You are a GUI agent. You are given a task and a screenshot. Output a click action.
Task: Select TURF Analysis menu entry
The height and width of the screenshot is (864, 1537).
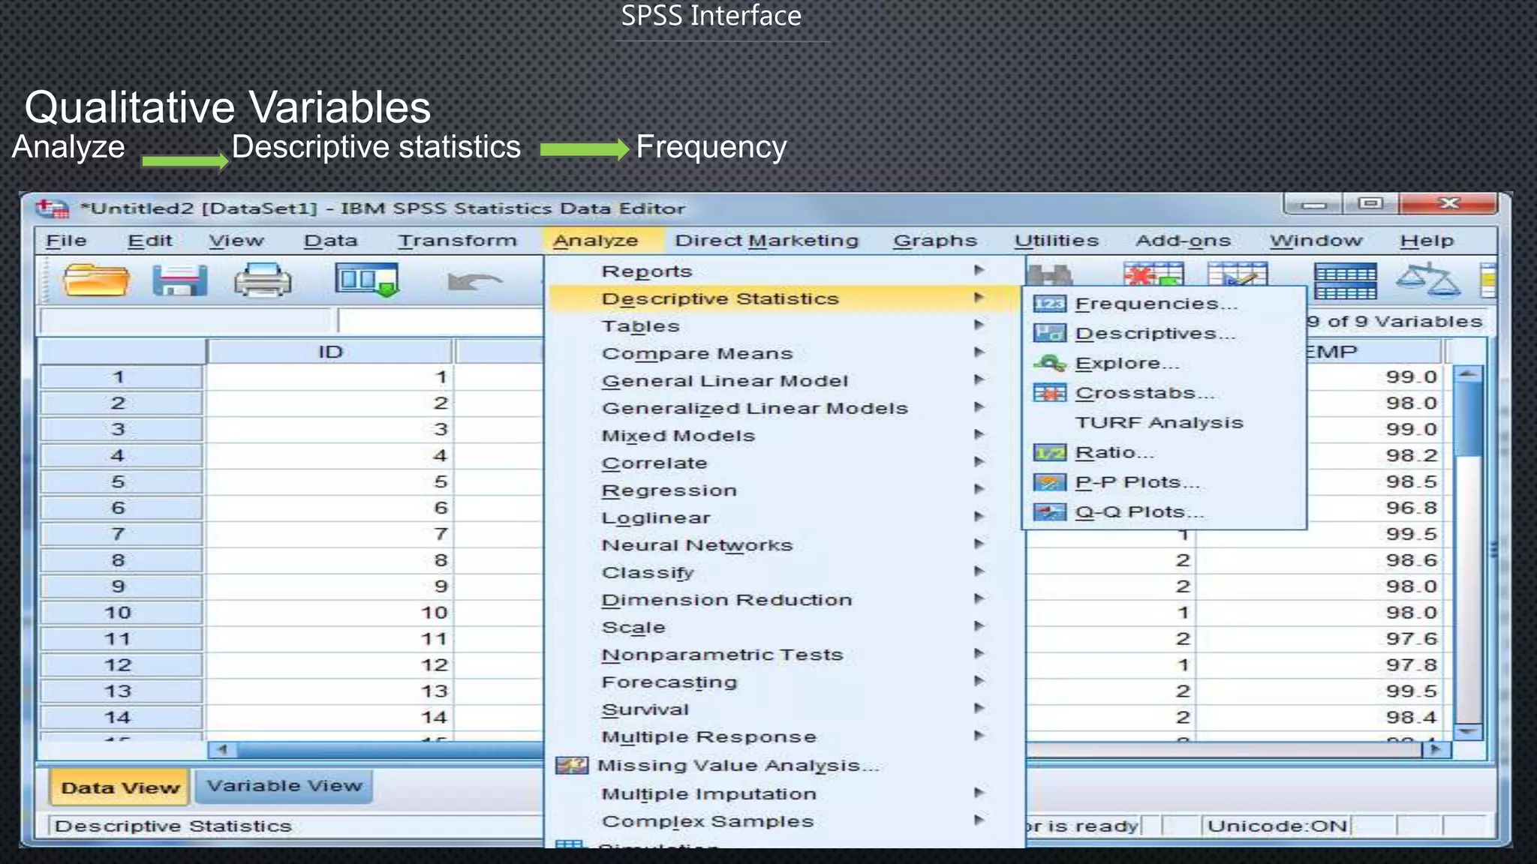1159,423
